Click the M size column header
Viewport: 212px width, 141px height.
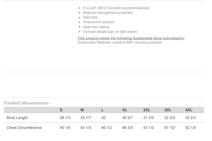(82, 110)
